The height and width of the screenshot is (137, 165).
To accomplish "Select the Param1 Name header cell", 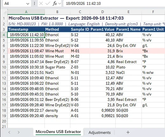I will [x=128, y=29].
